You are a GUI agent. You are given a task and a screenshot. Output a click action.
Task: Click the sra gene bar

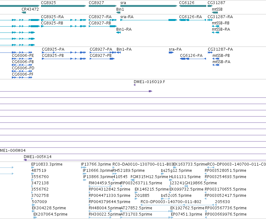pos(149,6)
